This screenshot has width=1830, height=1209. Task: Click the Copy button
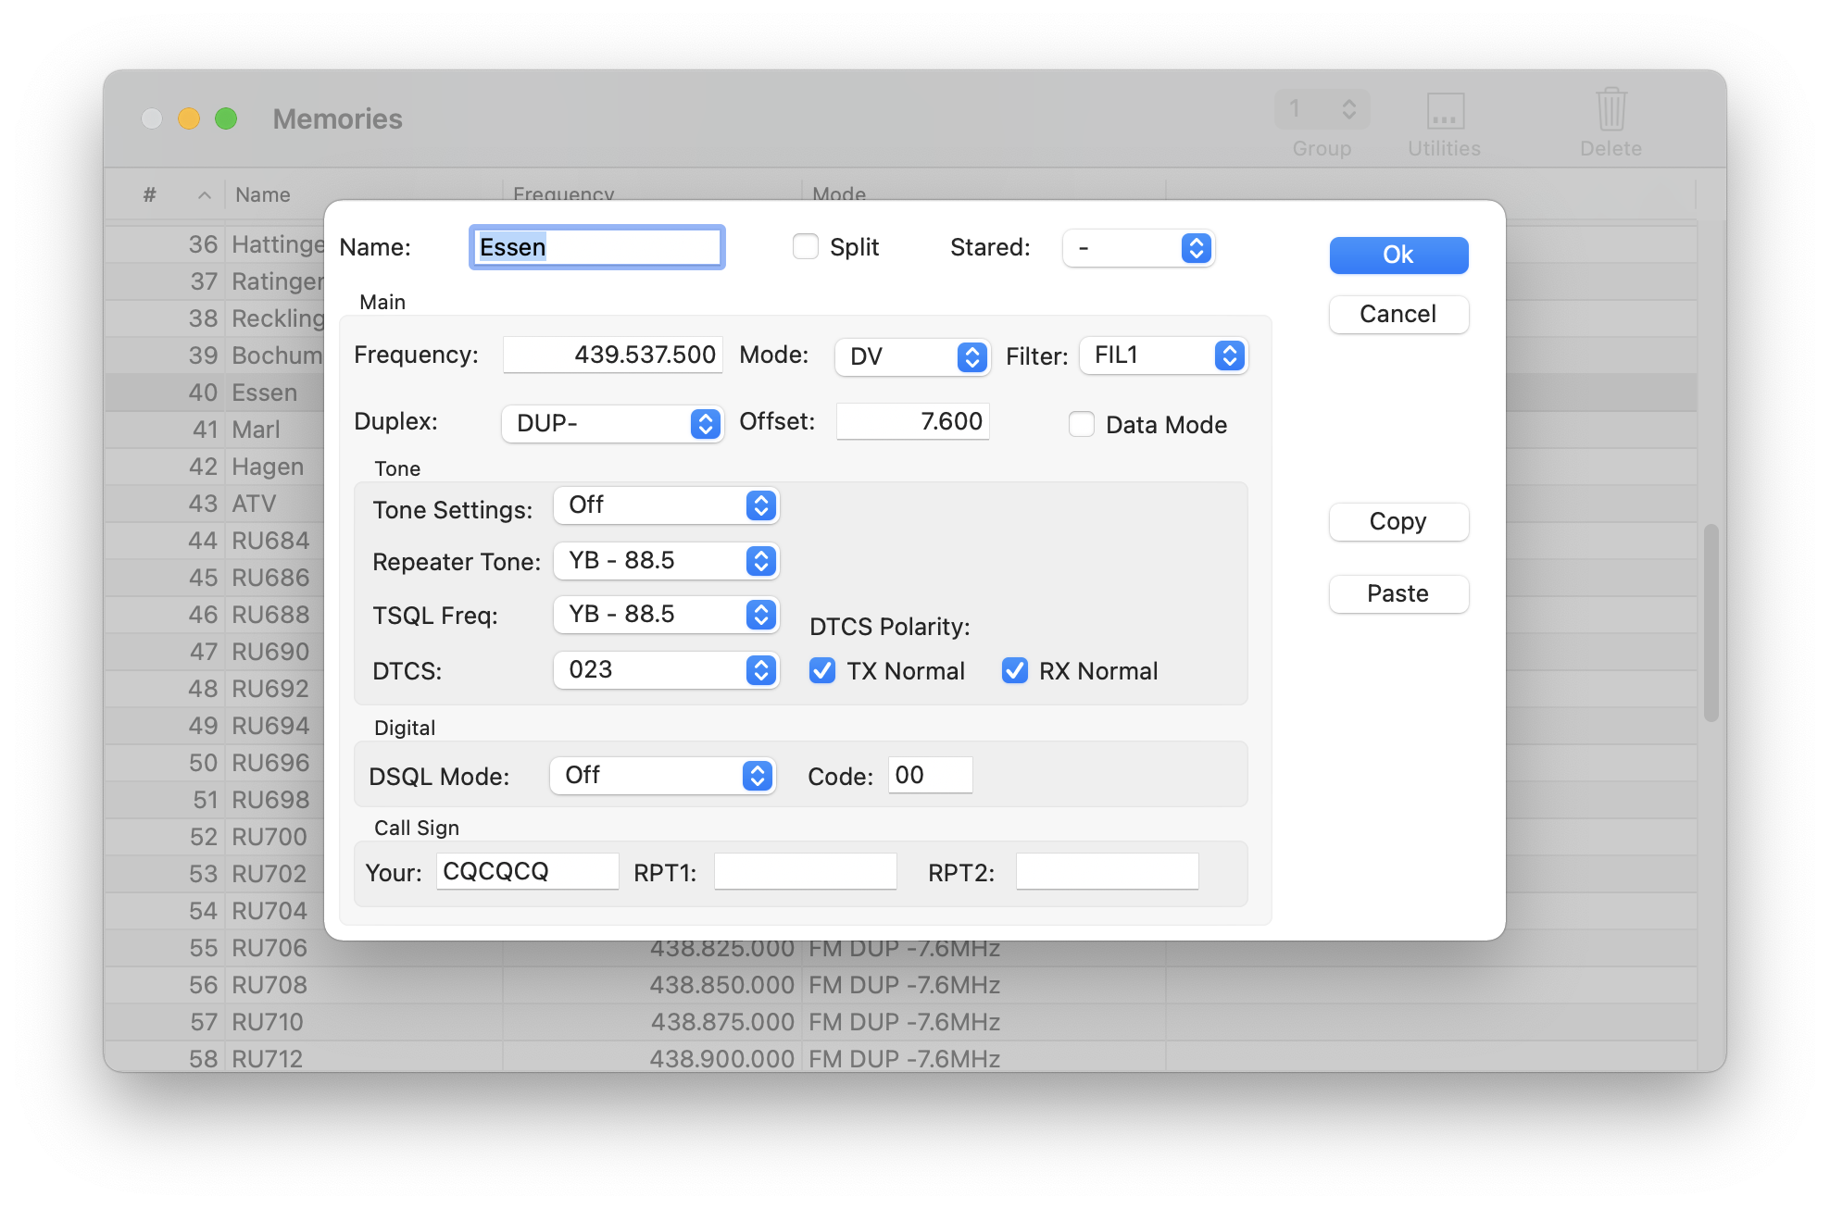[1398, 521]
